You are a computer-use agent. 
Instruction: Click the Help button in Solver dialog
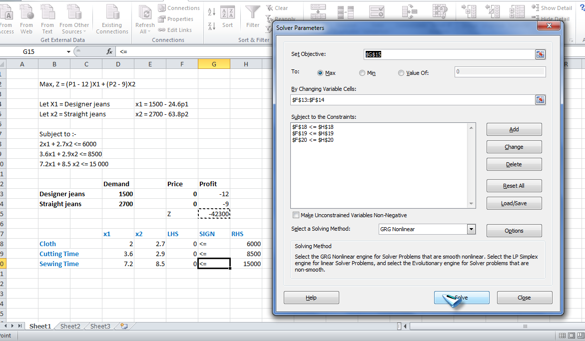coord(311,298)
